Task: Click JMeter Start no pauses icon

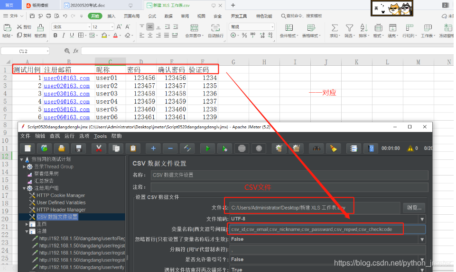Action: (224, 149)
